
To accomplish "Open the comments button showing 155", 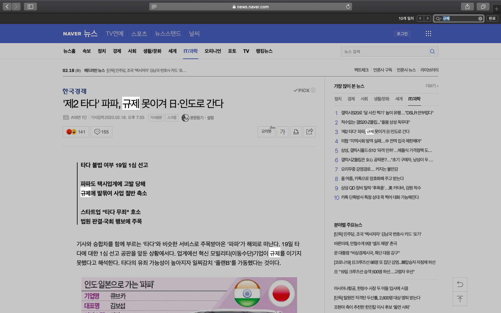I will [101, 132].
